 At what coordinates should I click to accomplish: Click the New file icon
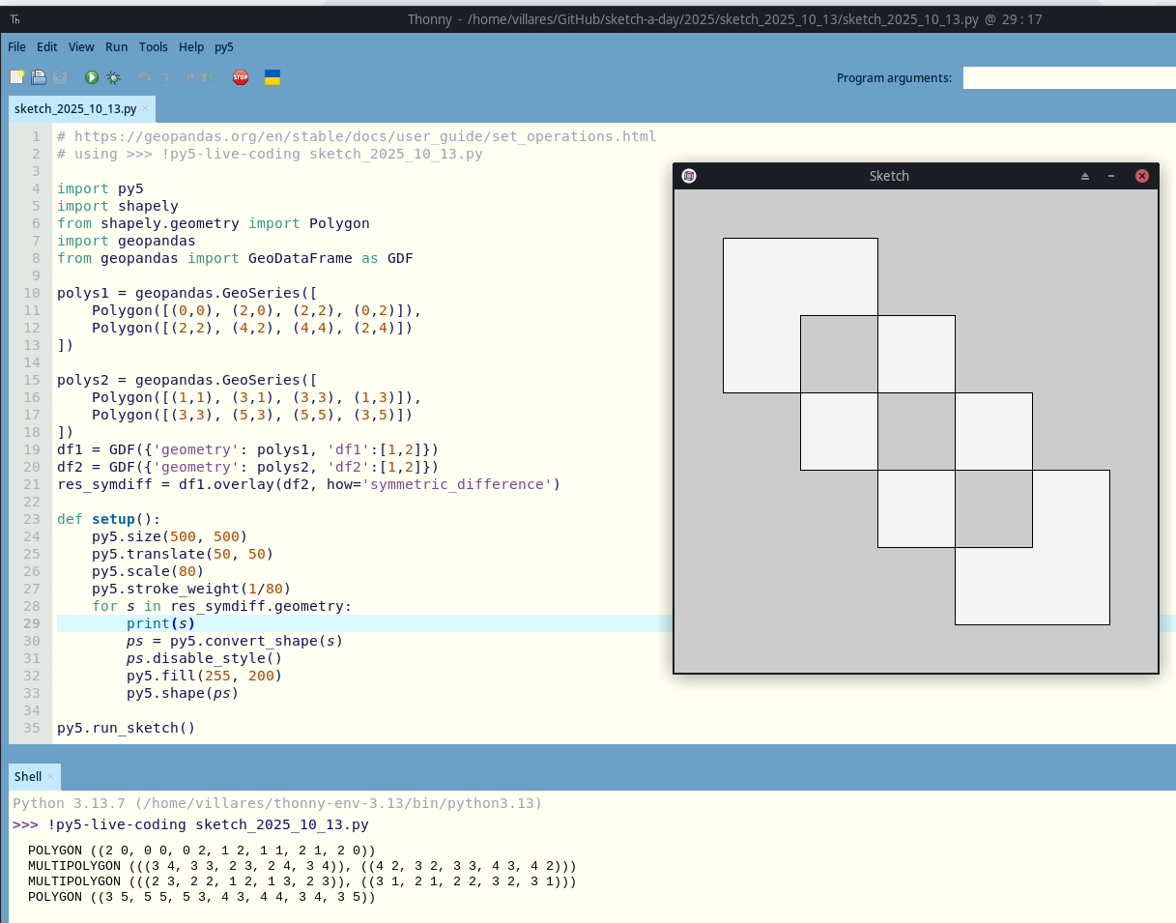tap(17, 77)
